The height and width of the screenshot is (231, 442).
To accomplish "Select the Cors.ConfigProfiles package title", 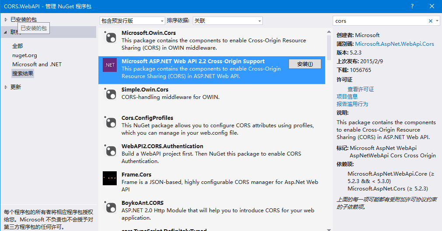I will (x=147, y=118).
